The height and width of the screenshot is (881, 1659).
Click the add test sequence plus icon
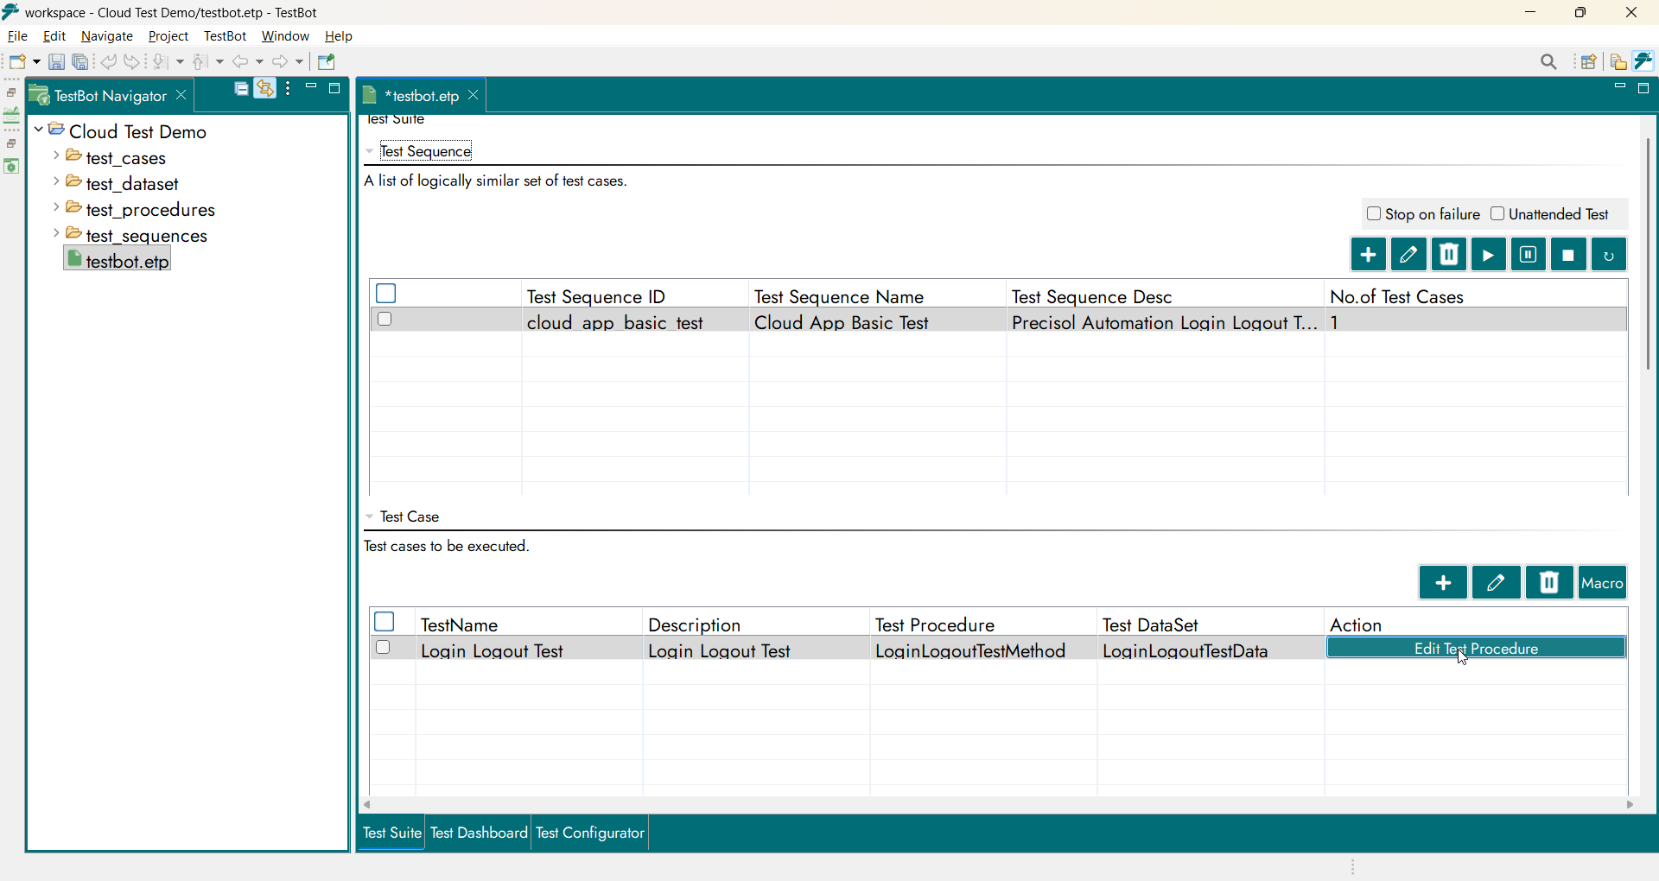coord(1368,255)
